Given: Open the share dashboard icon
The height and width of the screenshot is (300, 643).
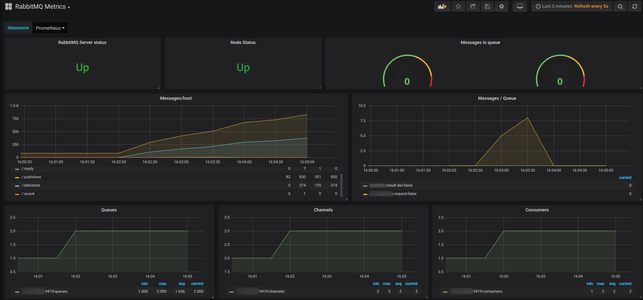Looking at the screenshot, I should point(473,6).
